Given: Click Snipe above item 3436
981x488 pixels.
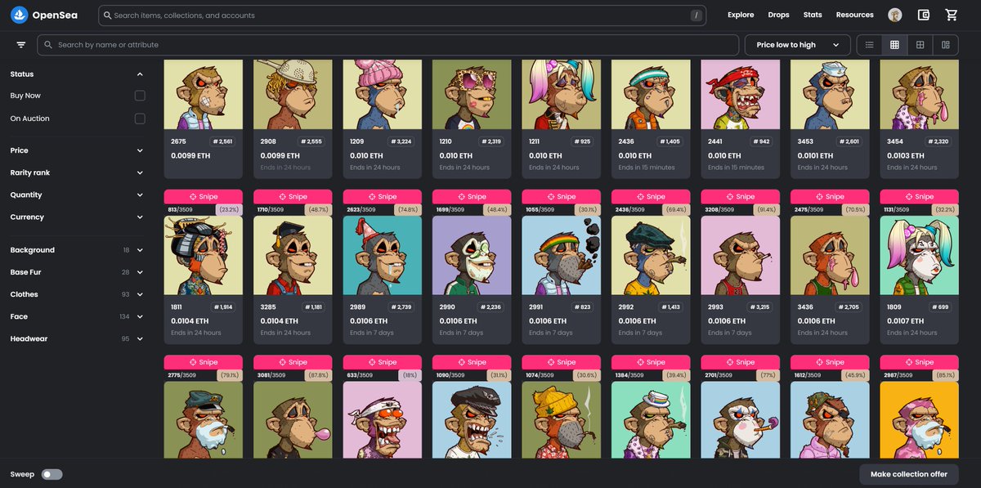Looking at the screenshot, I should [829, 196].
